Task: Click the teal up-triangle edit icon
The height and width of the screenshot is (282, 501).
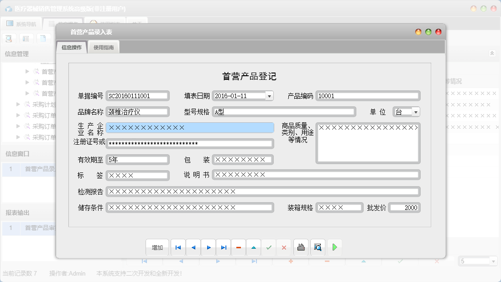Action: 254,247
